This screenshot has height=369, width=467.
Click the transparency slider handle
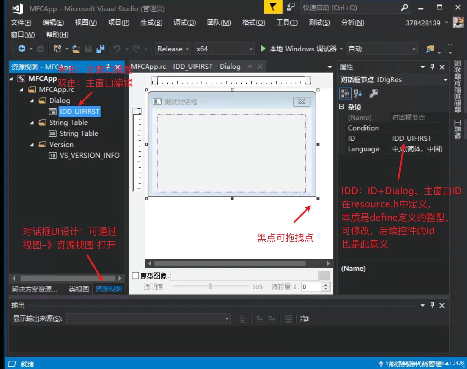[x=211, y=286]
